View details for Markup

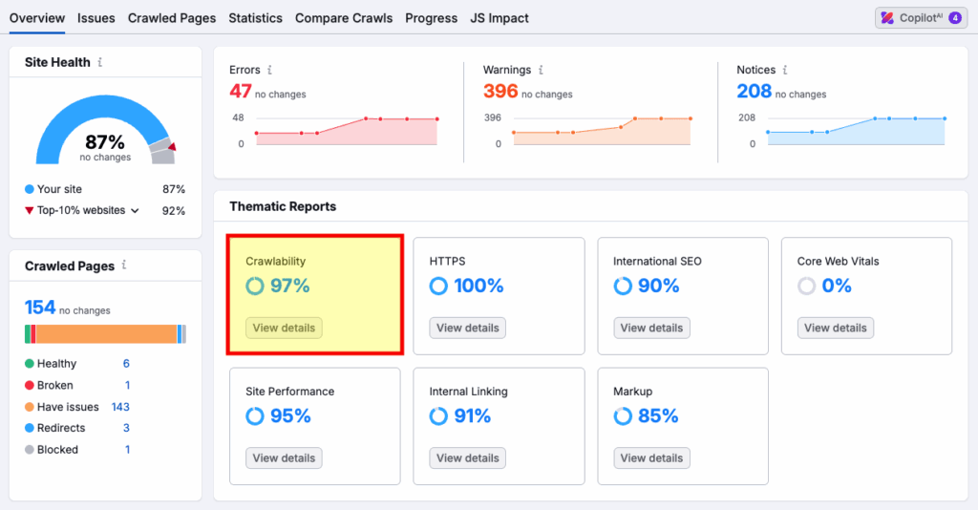pyautogui.click(x=651, y=458)
